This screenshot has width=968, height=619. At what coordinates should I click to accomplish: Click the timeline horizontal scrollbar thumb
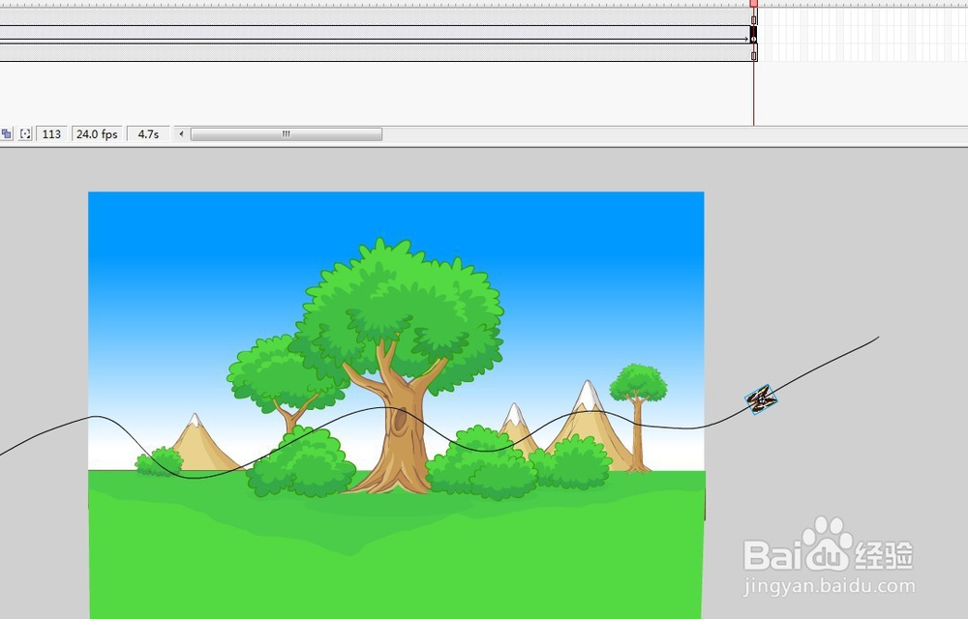(286, 133)
